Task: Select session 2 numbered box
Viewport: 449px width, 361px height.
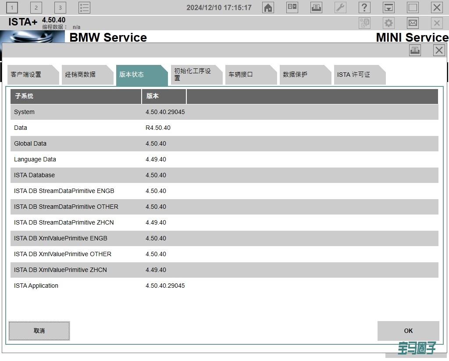Action: [36, 7]
